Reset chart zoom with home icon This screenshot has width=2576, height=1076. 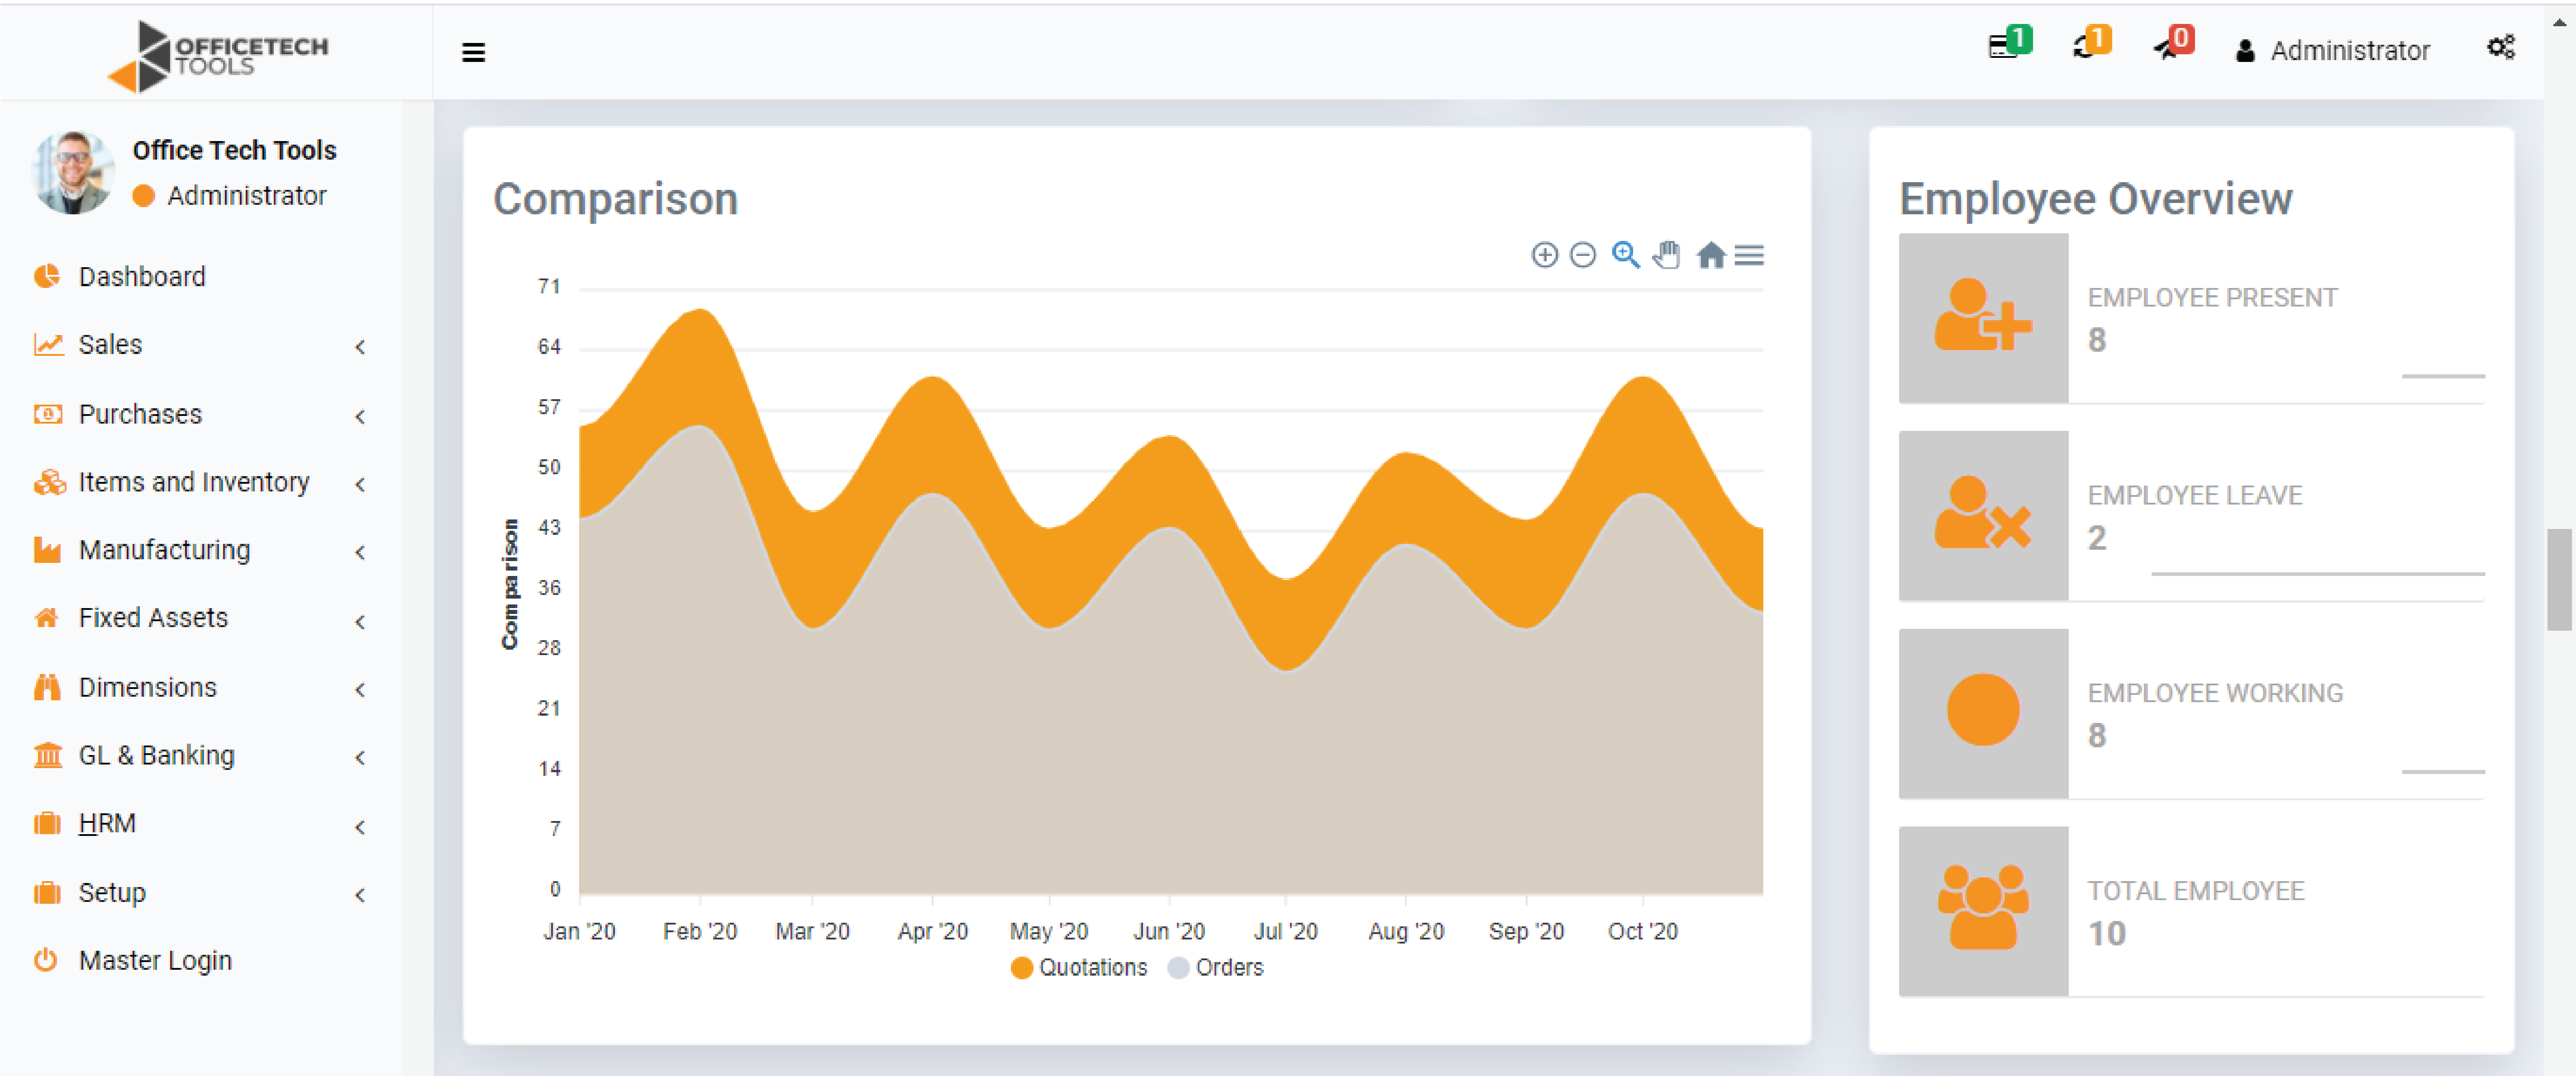[1710, 256]
